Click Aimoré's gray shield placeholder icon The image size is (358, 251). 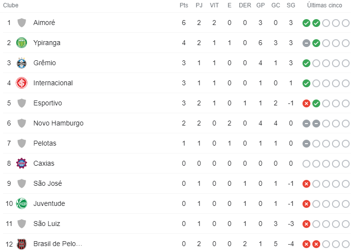click(22, 23)
